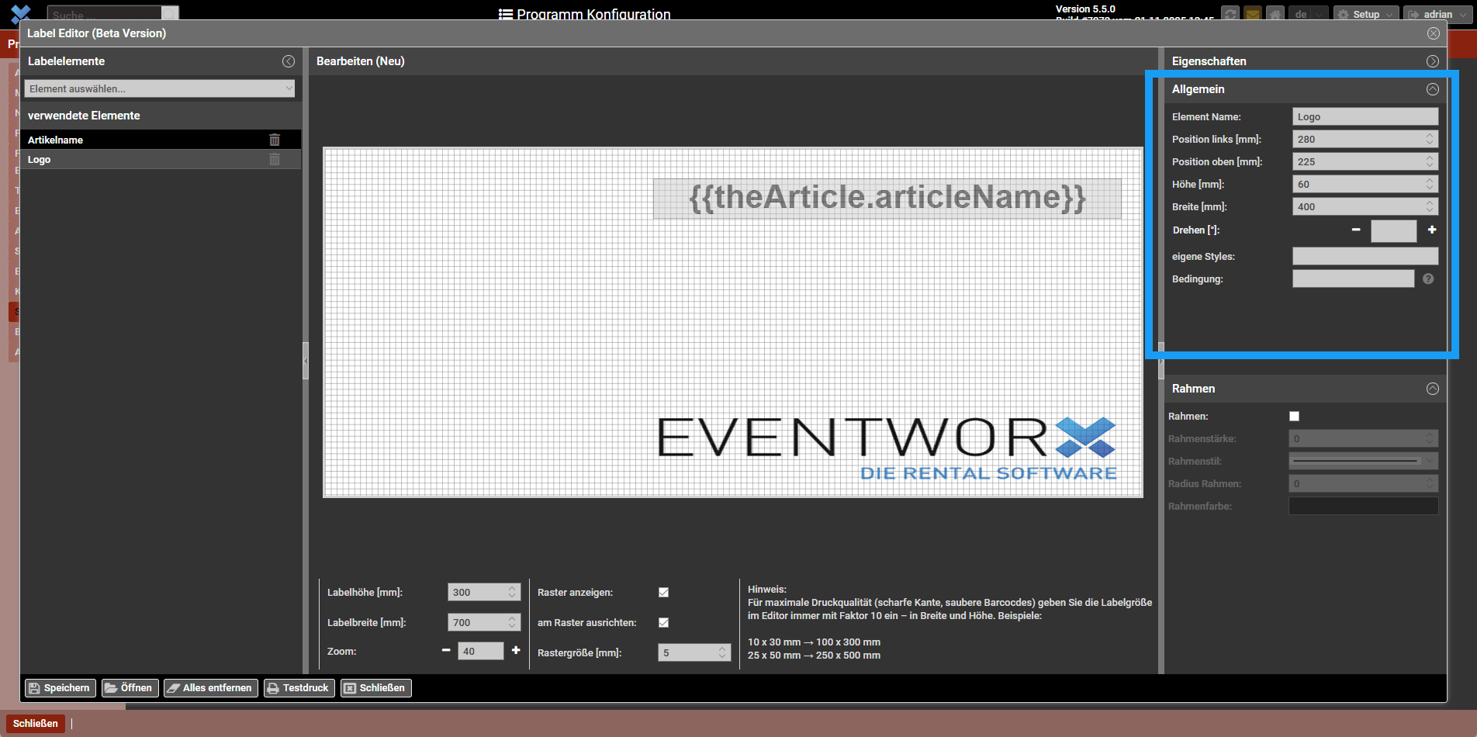Delete the Artikelname element with trash icon

coord(275,140)
